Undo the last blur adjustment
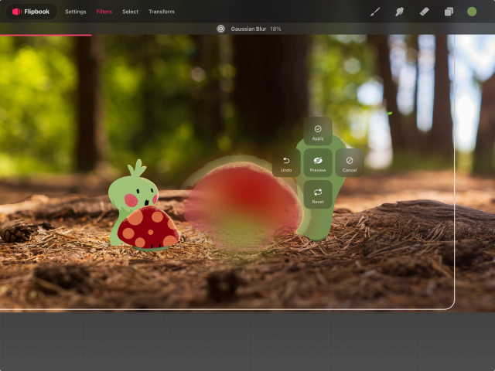The height and width of the screenshot is (371, 495). [x=286, y=163]
